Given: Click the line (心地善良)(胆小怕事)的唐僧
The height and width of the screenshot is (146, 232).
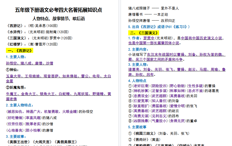Looking at the screenshot, I should click(x=30, y=130).
